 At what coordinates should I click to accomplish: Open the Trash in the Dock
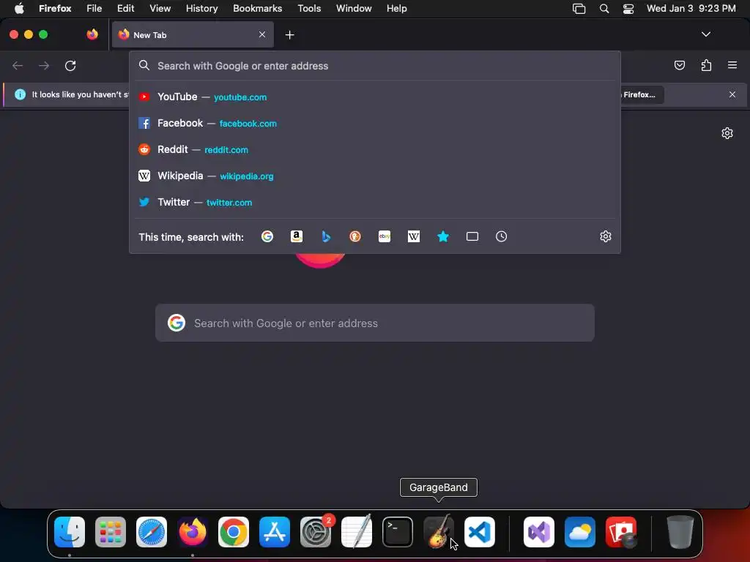point(680,532)
